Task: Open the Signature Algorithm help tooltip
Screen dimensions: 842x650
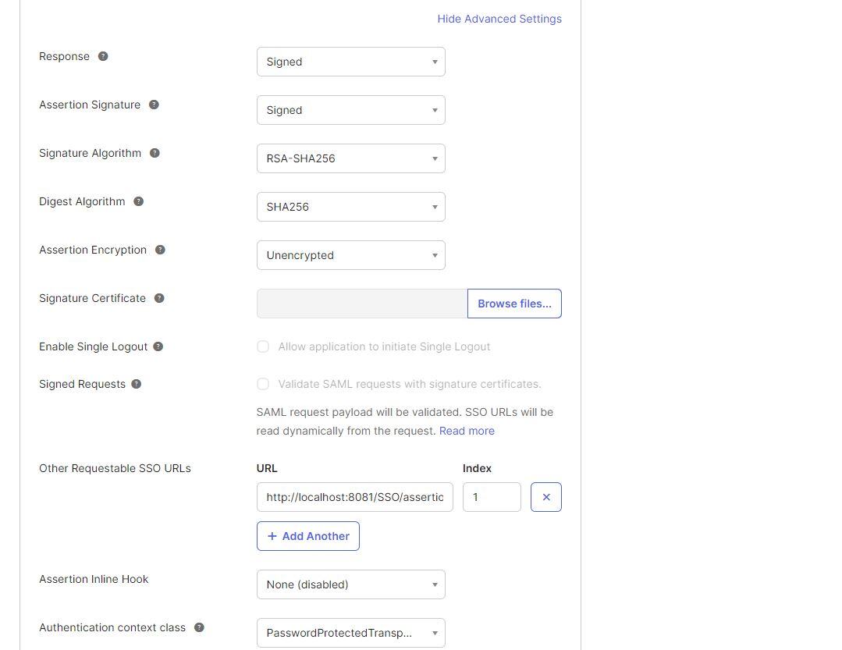Action: pos(155,153)
